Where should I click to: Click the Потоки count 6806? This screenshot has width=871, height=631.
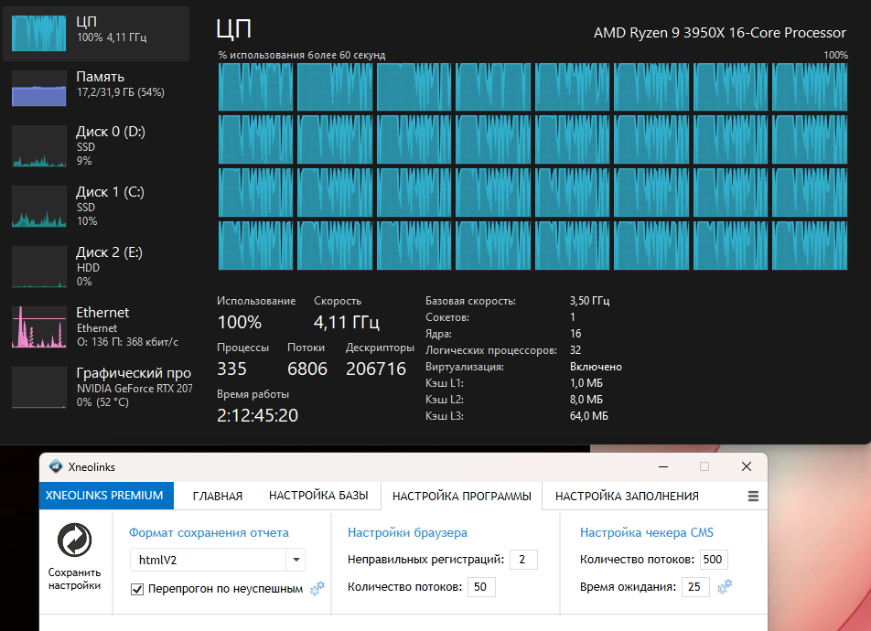307,369
